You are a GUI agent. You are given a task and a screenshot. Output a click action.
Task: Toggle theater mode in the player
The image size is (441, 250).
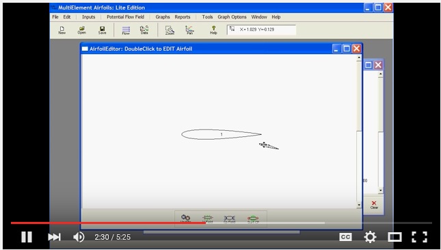395,237
